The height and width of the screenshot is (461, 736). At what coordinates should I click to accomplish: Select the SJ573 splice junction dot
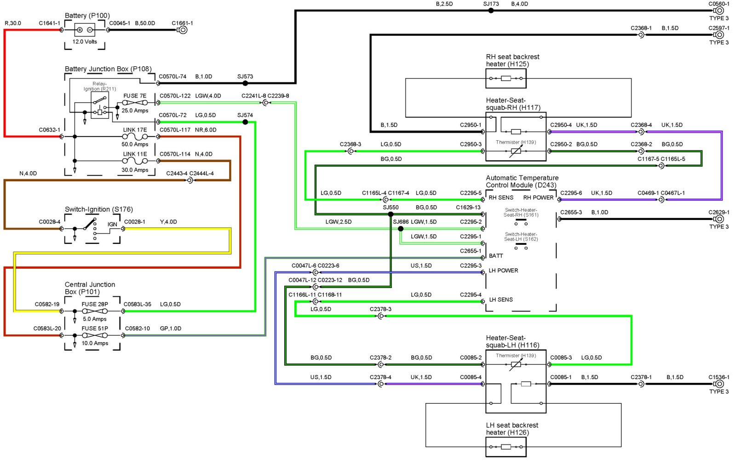pyautogui.click(x=245, y=83)
